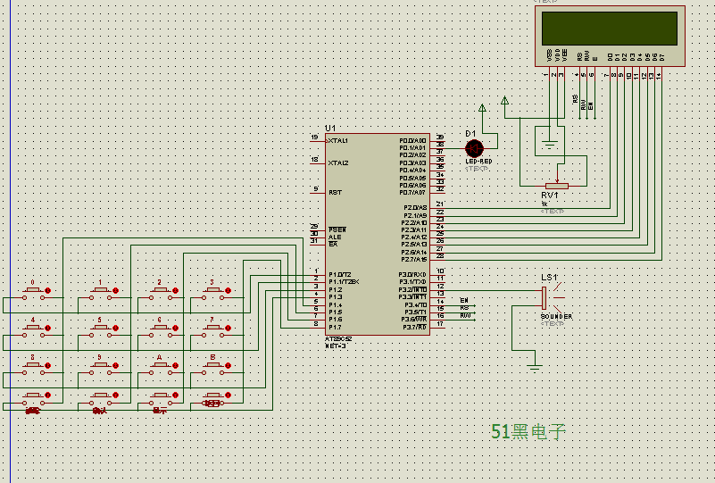Click the 51黑电子 watermark text
715x483 pixels.
pos(528,431)
